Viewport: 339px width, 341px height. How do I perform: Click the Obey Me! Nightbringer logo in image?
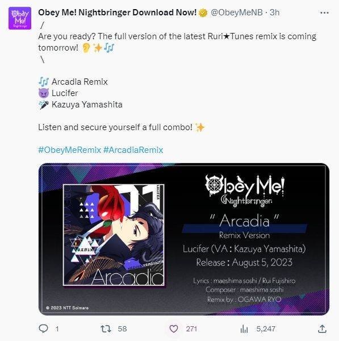pos(245,190)
